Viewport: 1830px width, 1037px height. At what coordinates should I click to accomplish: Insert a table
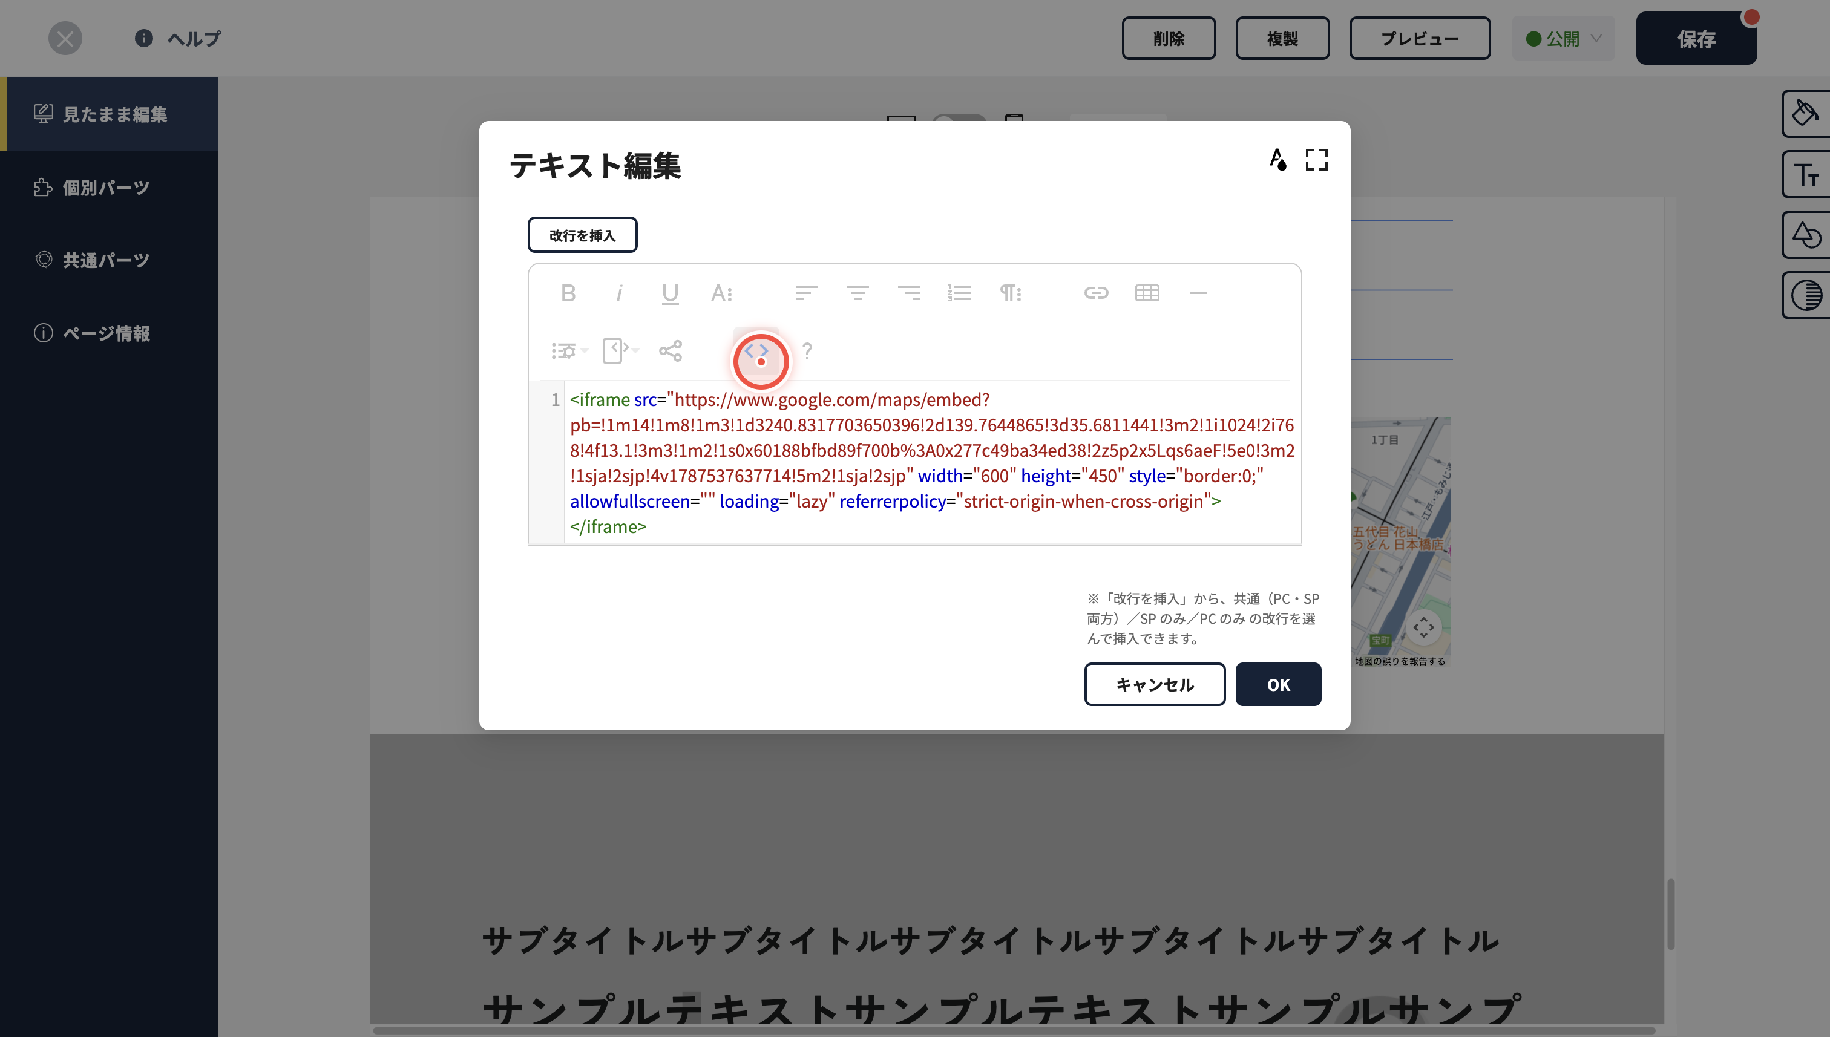point(1147,293)
